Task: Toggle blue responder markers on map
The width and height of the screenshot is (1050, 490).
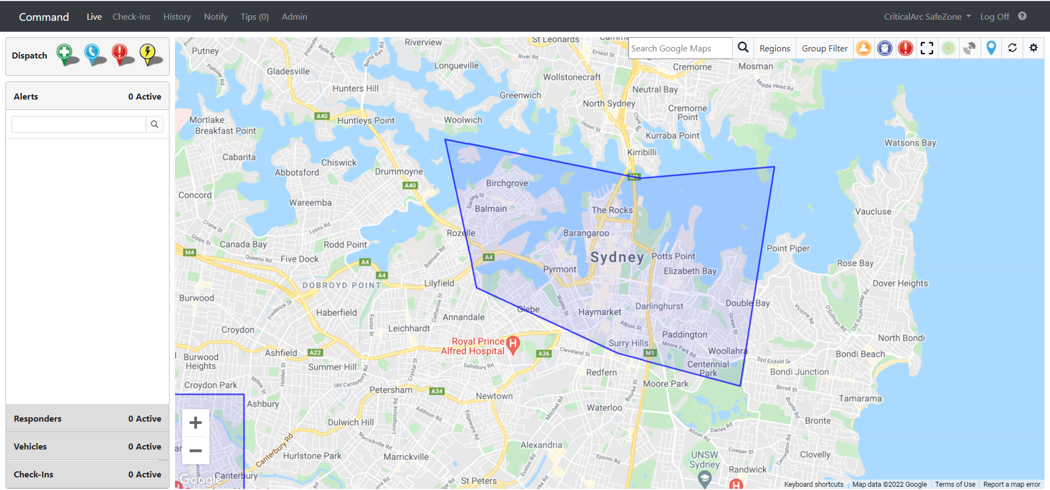Action: tap(885, 48)
